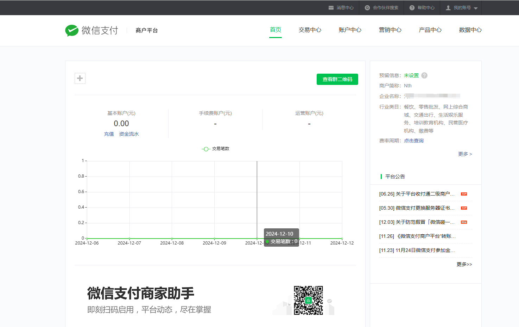Click the help icon beside 未设置
Viewport: 519px width, 327px height.
tap(424, 75)
